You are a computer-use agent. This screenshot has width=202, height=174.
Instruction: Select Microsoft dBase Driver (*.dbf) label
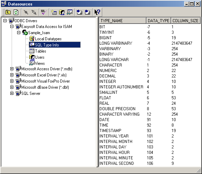click(x=45, y=87)
